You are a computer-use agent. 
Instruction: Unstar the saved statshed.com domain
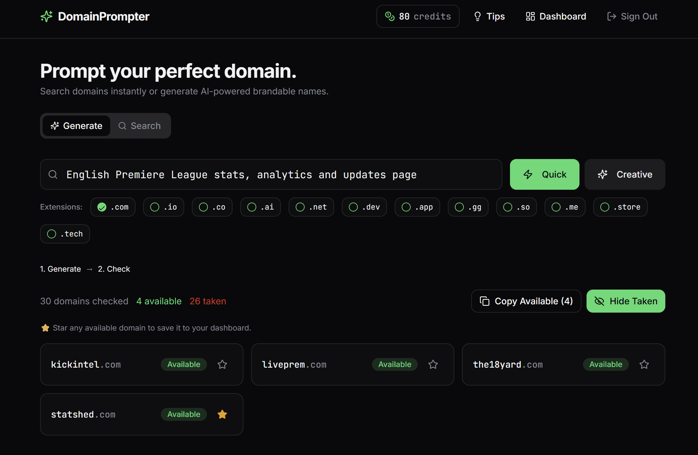click(222, 414)
